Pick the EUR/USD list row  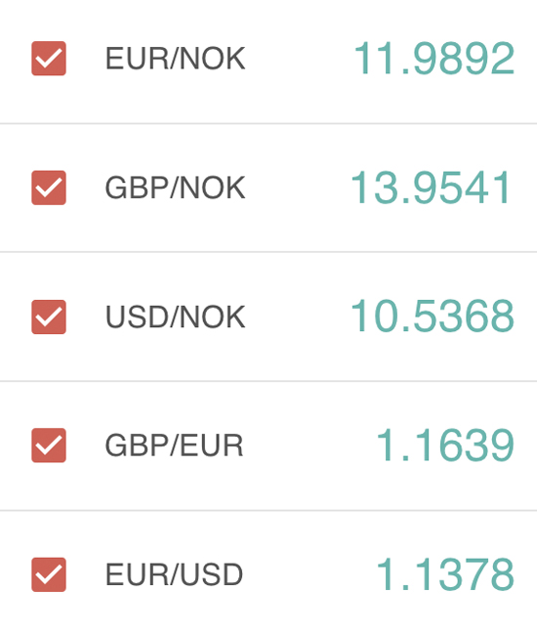click(268, 573)
